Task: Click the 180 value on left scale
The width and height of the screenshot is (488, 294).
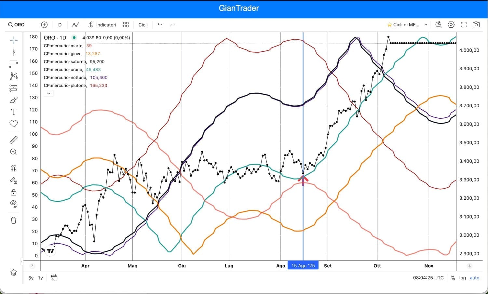Action: pos(34,37)
